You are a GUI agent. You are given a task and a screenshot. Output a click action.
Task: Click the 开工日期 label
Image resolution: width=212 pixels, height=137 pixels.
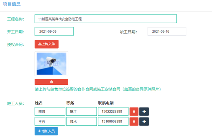coord(16,32)
